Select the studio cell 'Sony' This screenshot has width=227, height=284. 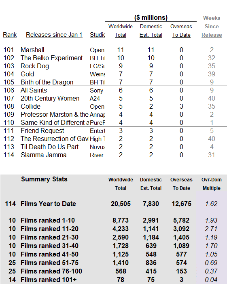point(96,90)
